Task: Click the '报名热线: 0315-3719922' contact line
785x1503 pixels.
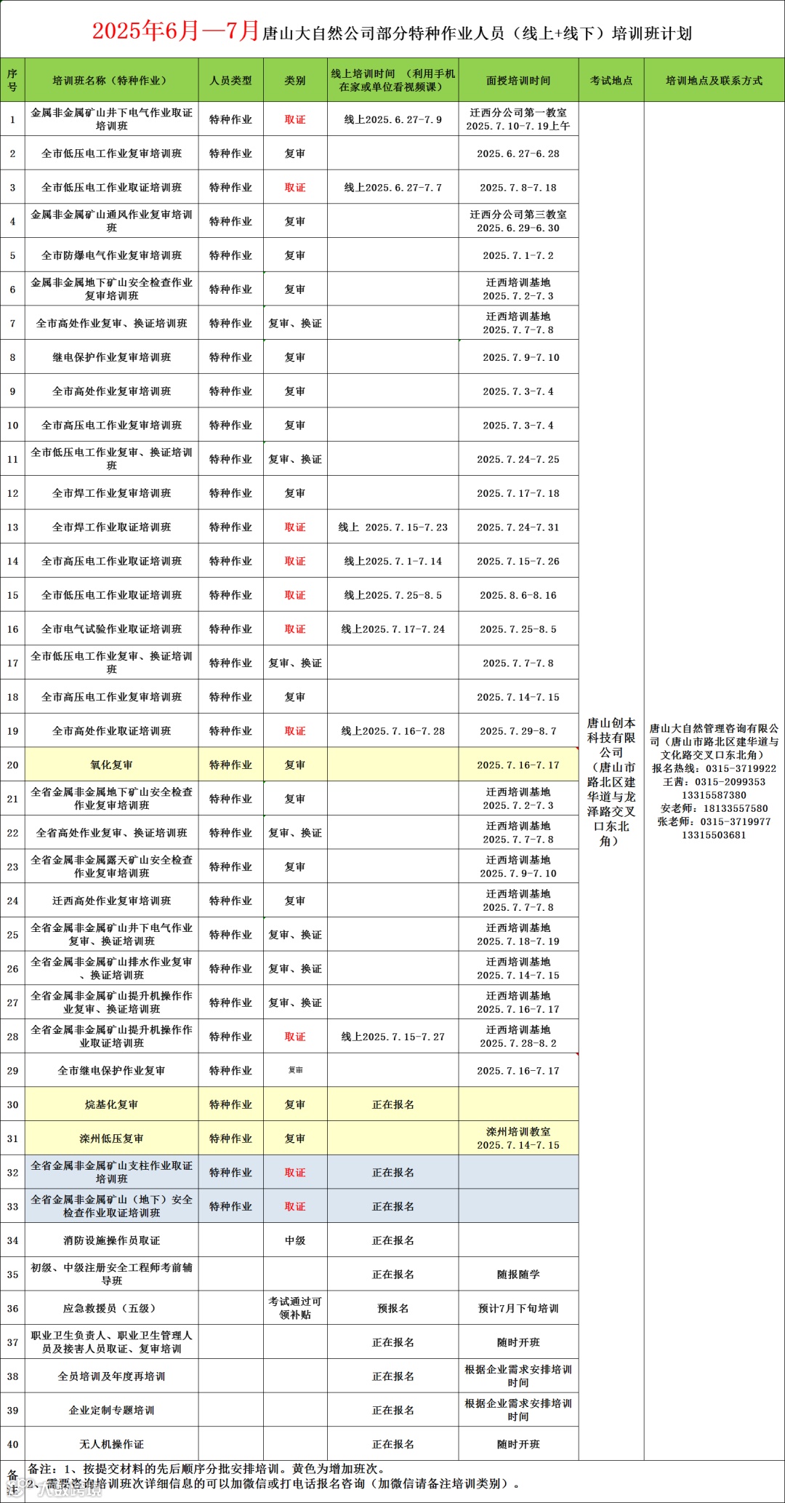Action: click(714, 768)
